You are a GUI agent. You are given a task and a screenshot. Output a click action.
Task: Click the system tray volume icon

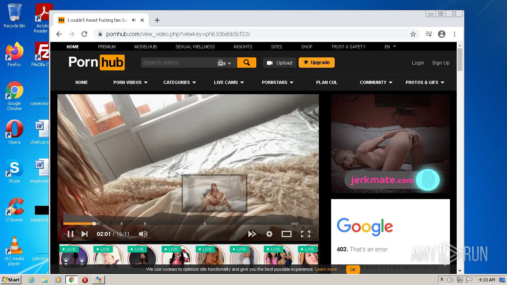pos(450,280)
